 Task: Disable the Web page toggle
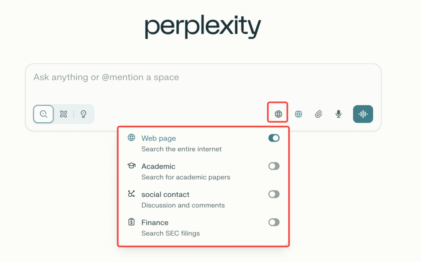click(274, 138)
